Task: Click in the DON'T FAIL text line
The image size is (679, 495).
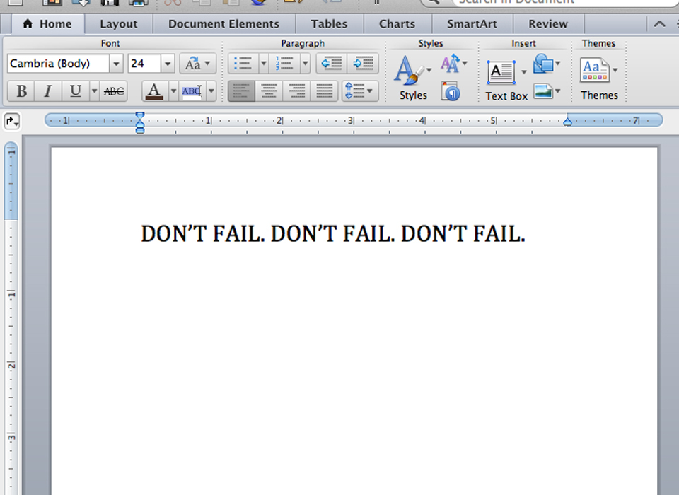Action: (x=332, y=234)
